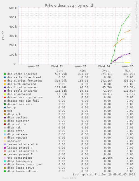Image resolution: width=139 pixels, height=181 pixels.
Task: Click the 'dns local answered' legend label
Action: coord(22,87)
